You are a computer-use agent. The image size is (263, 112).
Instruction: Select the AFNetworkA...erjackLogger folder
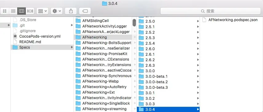103,32
